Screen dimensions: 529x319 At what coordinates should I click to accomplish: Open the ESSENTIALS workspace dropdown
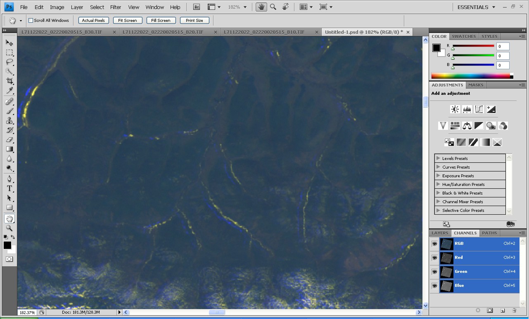click(x=476, y=7)
